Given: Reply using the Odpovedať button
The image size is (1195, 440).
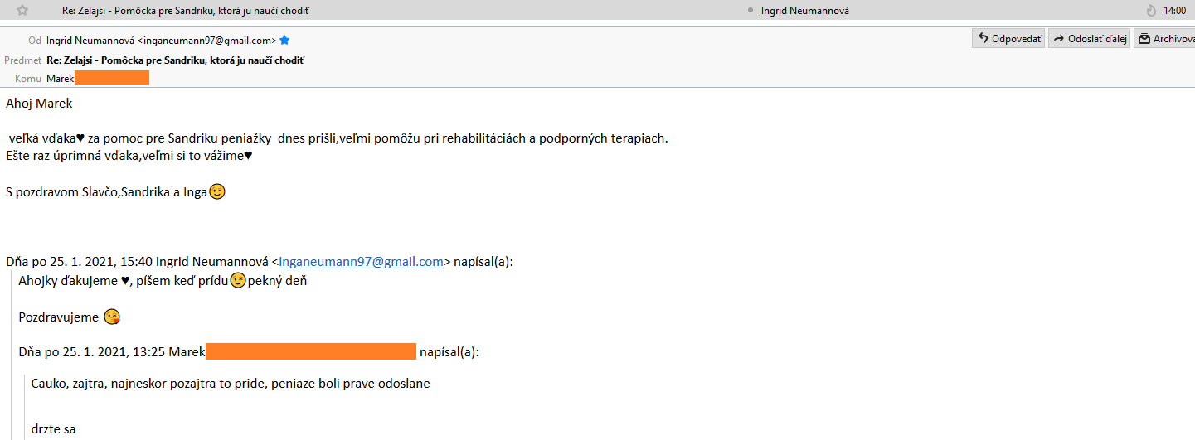Looking at the screenshot, I should [1008, 39].
